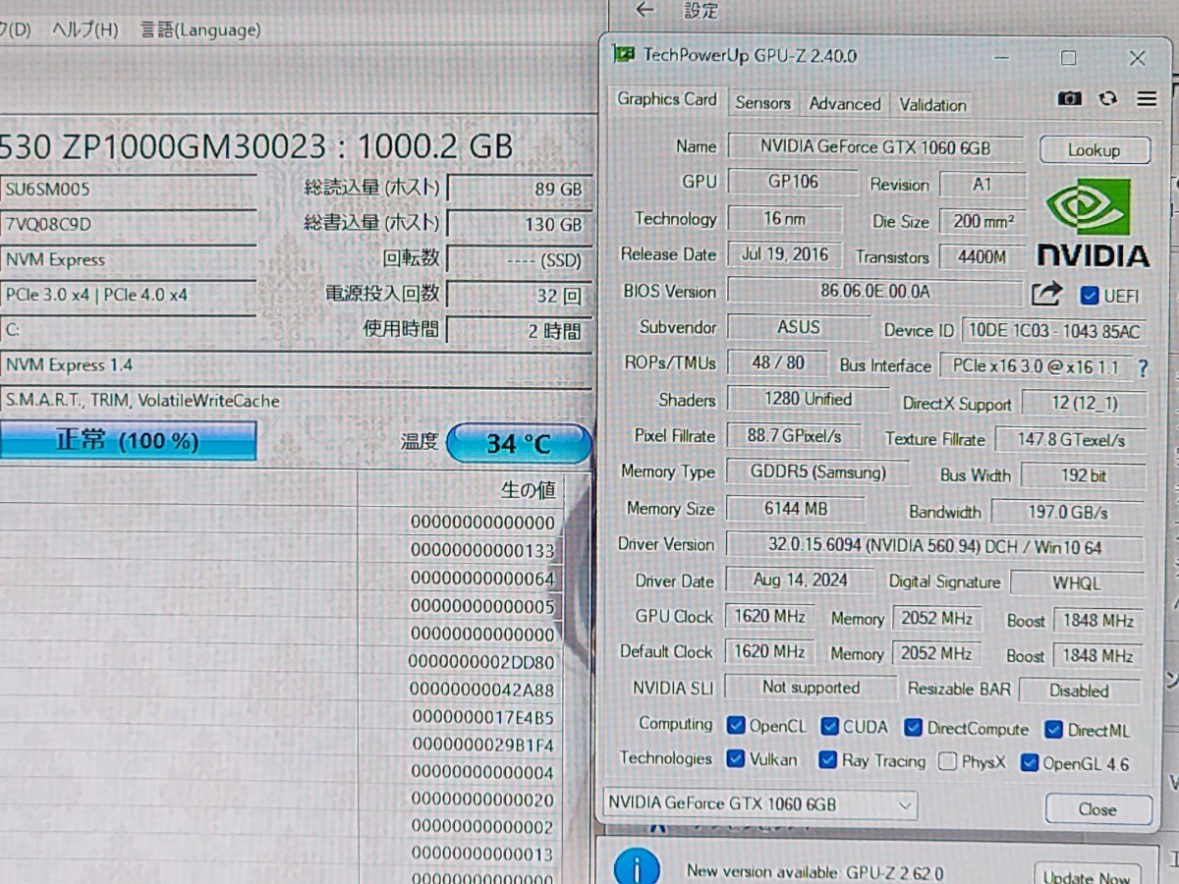Click the Update Now button
1179x884 pixels.
click(x=1086, y=876)
